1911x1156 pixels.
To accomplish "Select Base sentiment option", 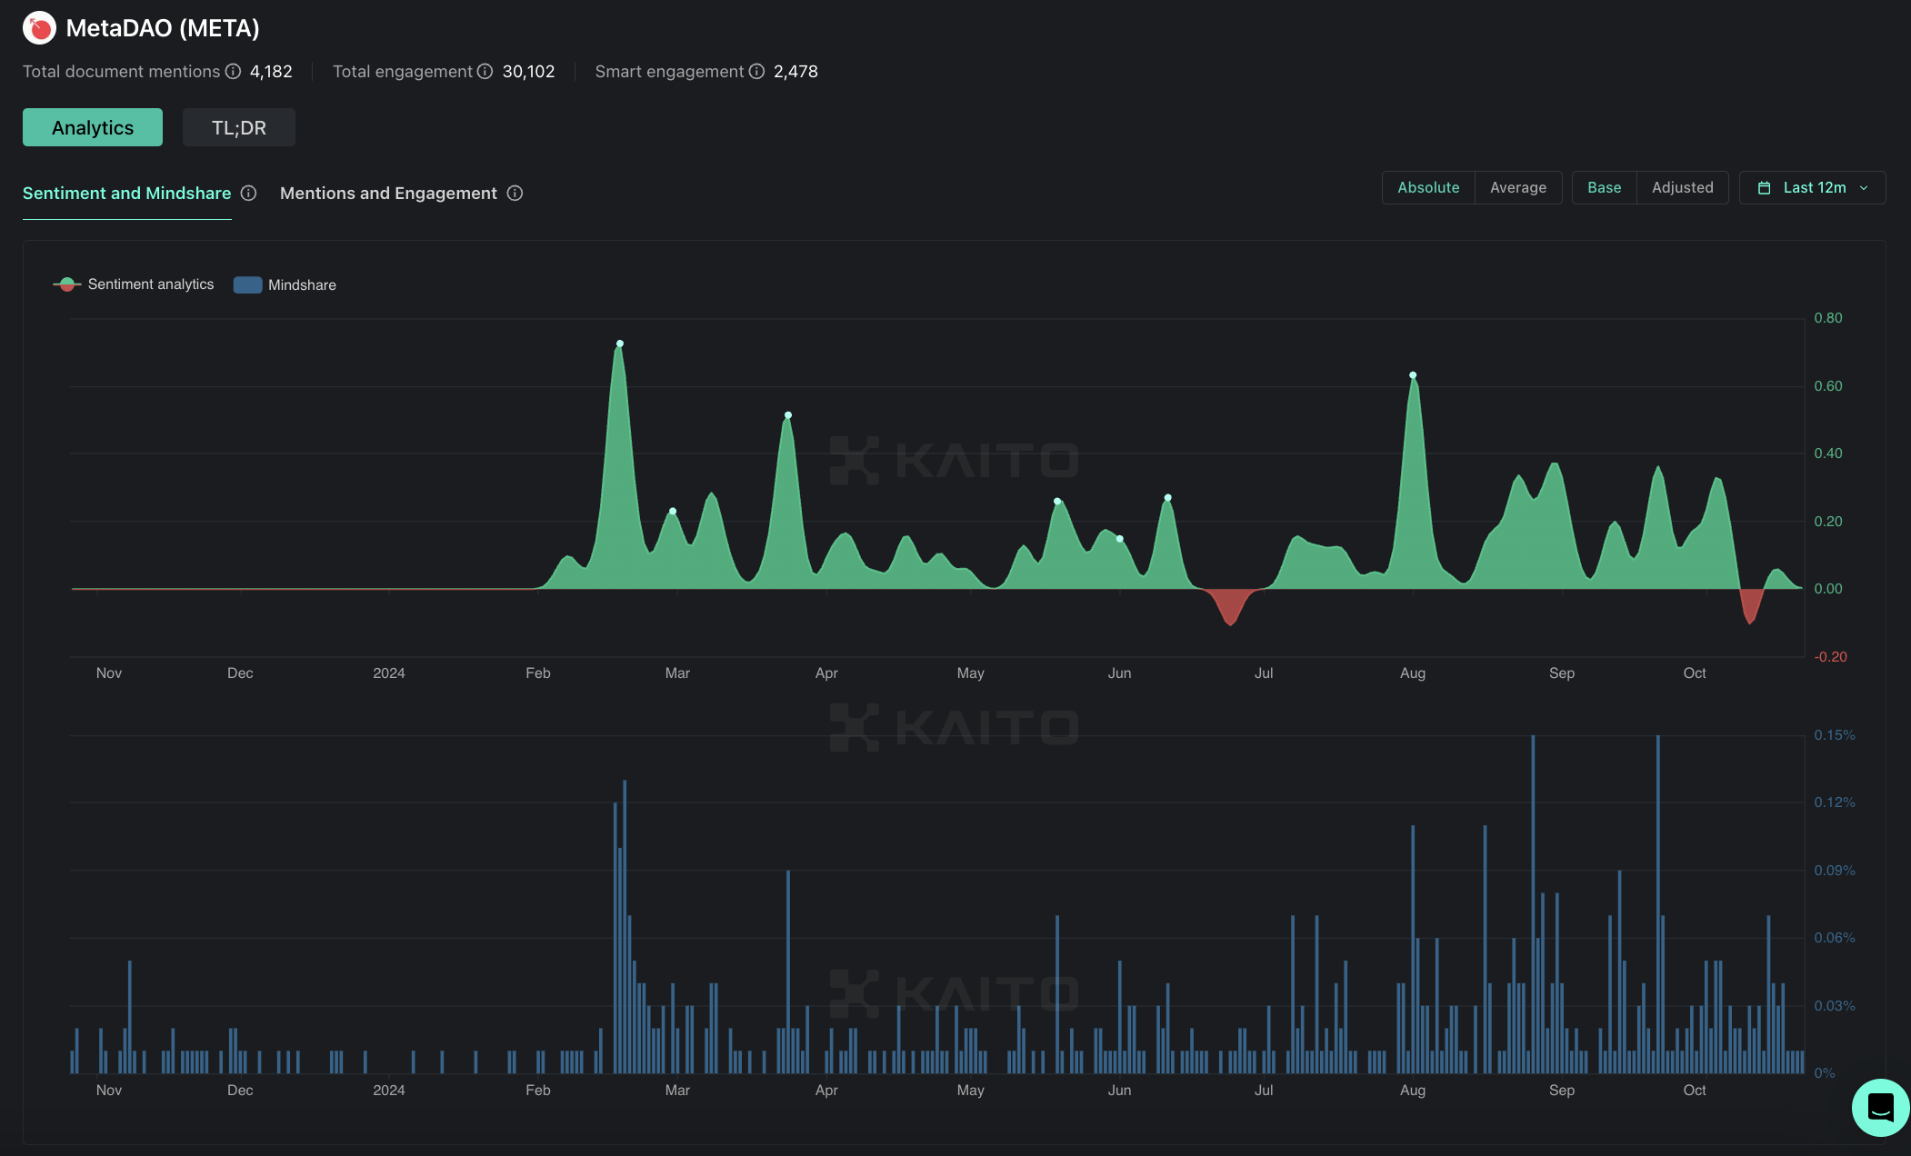I will pyautogui.click(x=1604, y=187).
